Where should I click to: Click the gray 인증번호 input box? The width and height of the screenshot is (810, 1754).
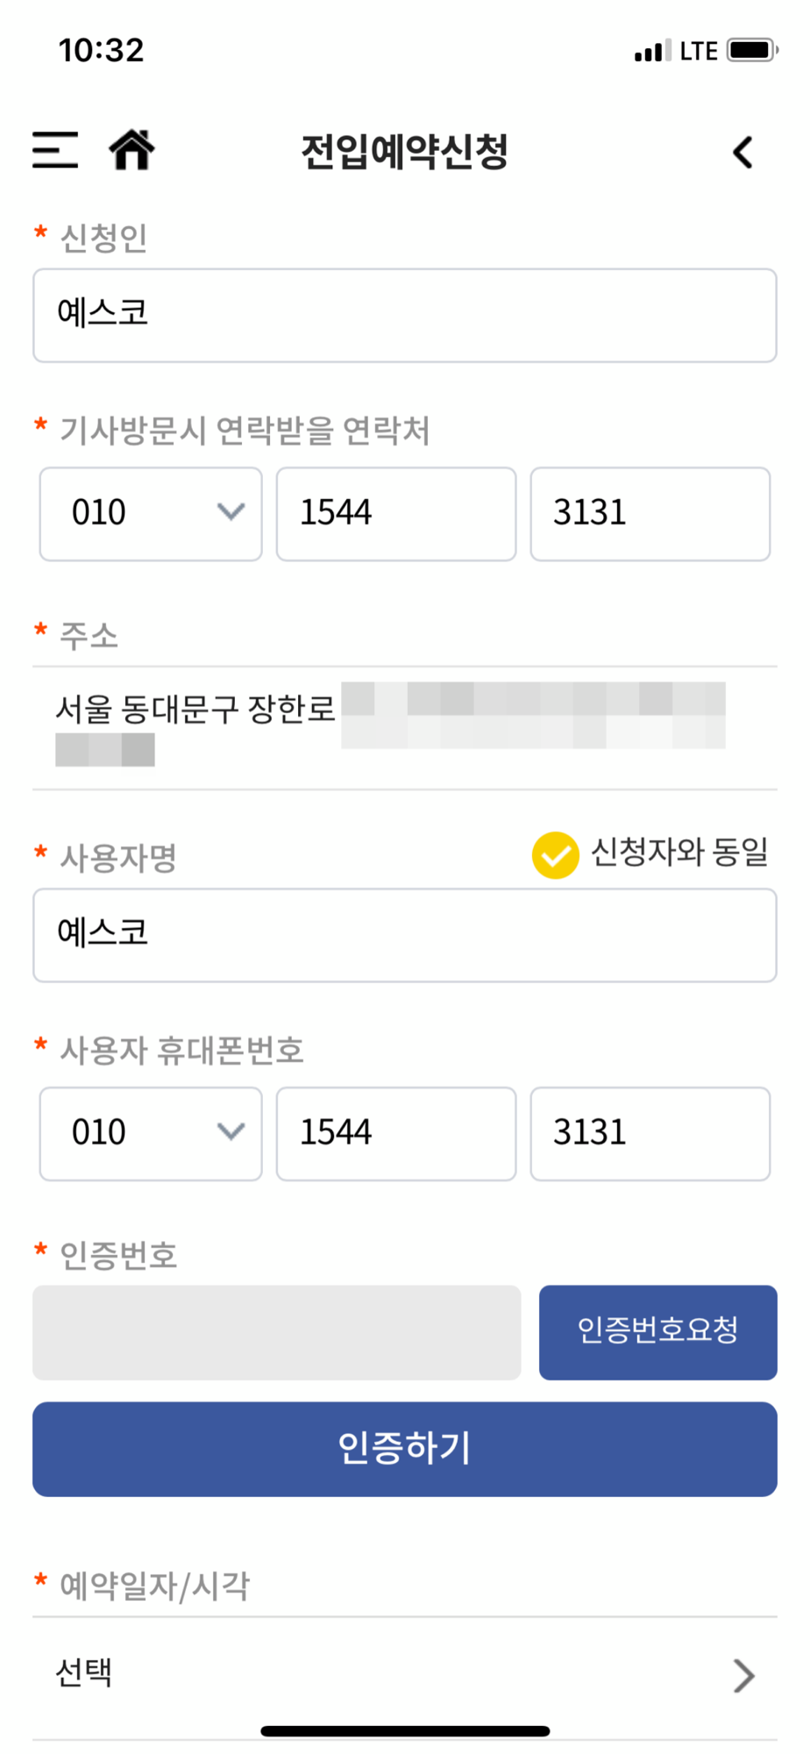[x=277, y=1332]
